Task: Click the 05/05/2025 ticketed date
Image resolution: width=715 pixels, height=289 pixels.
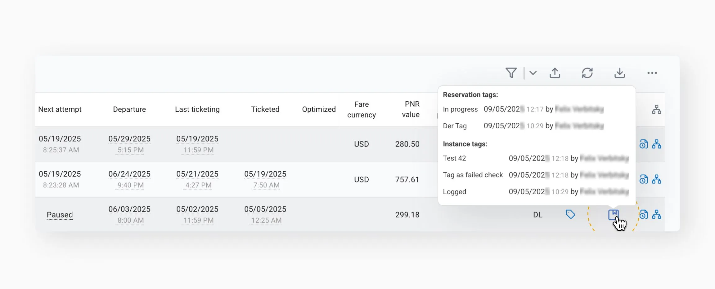Action: (x=265, y=209)
